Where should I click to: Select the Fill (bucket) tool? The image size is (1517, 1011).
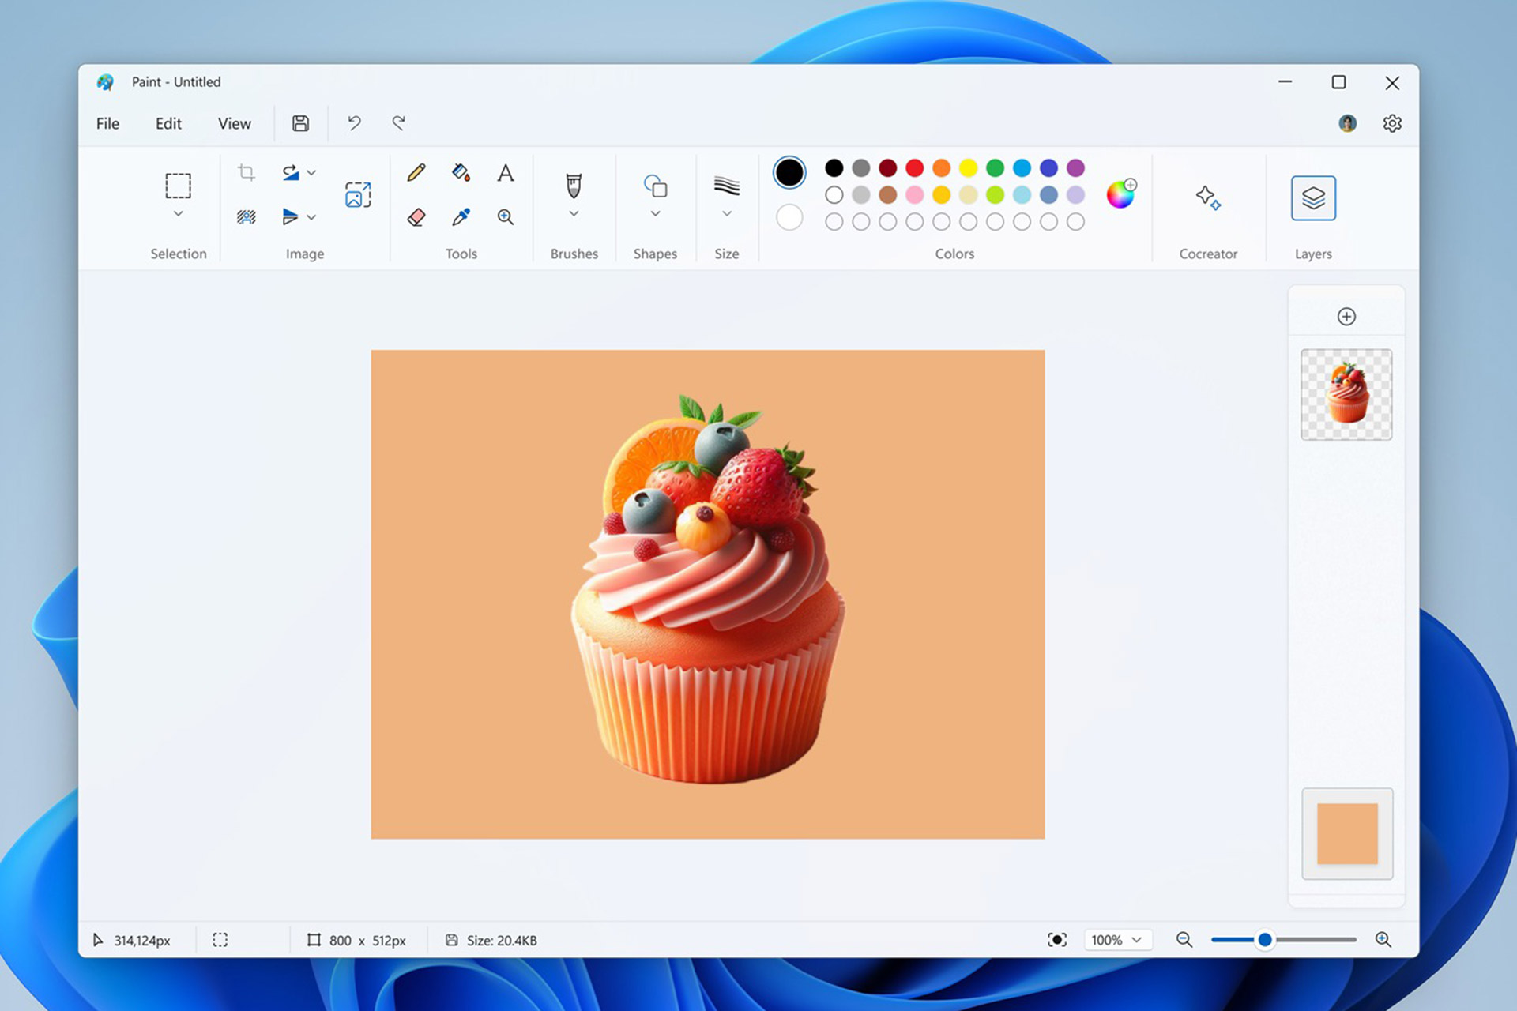pos(459,171)
